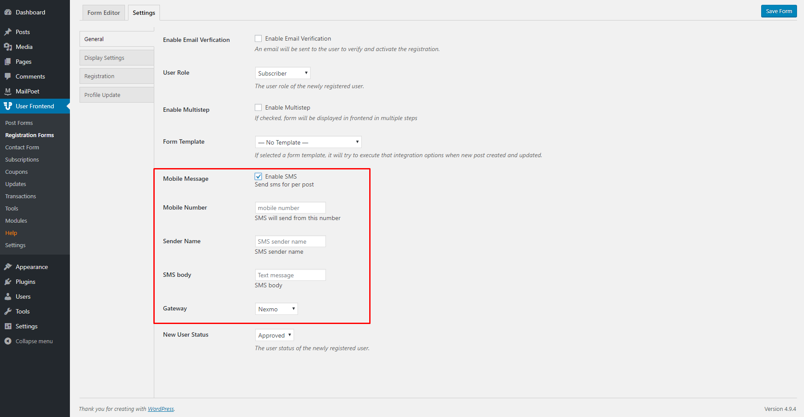Click the Appearance paintbrush icon
This screenshot has width=804, height=417.
pyautogui.click(x=8, y=267)
